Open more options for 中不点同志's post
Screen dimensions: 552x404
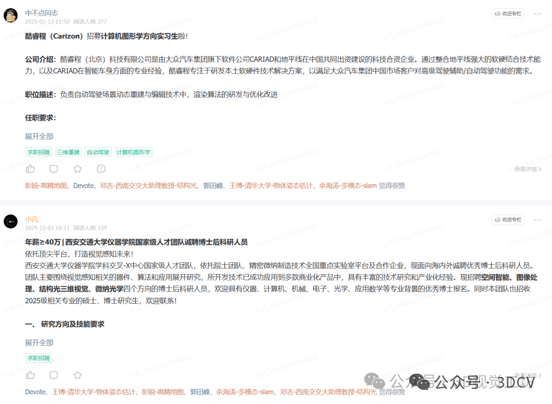538,14
